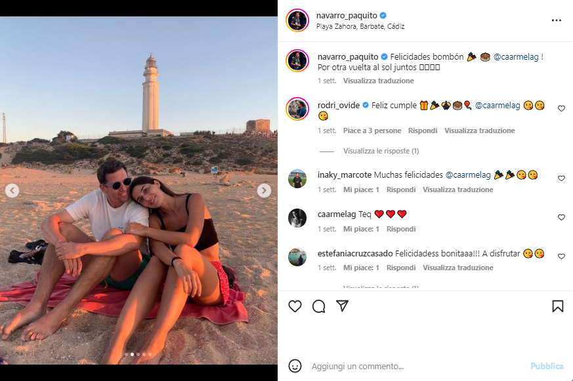
Task: Go to the previous photo in the carousel
Action: [12, 191]
